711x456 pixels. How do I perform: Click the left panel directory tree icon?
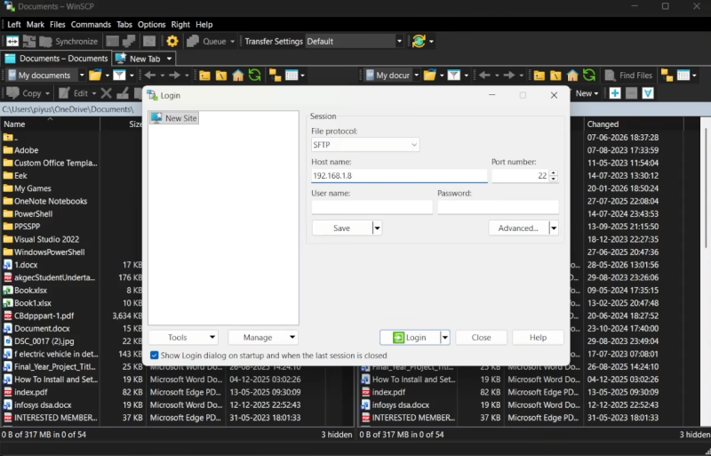[275, 76]
